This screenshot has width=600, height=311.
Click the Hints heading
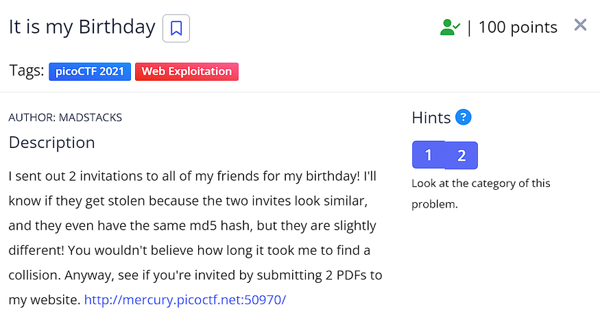pyautogui.click(x=431, y=117)
